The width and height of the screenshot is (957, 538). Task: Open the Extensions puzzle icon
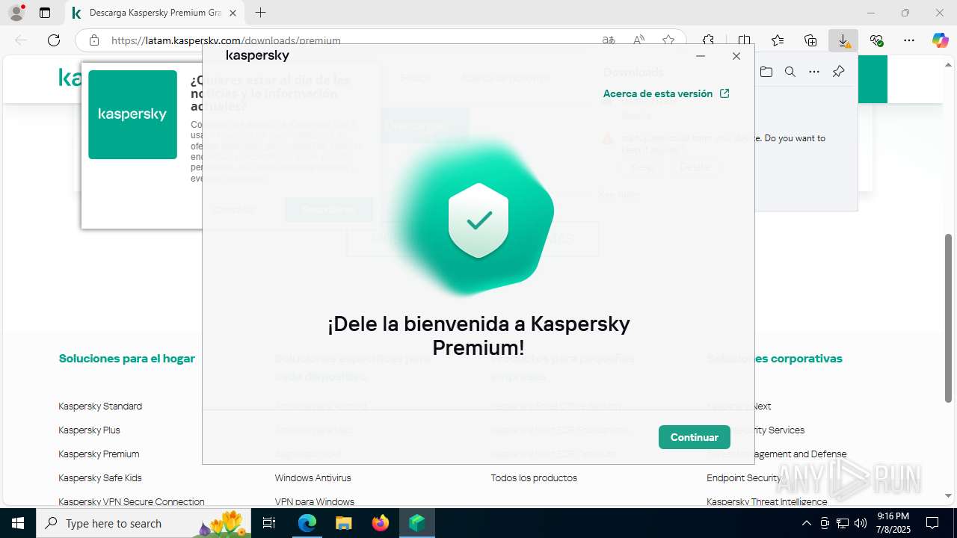point(708,40)
